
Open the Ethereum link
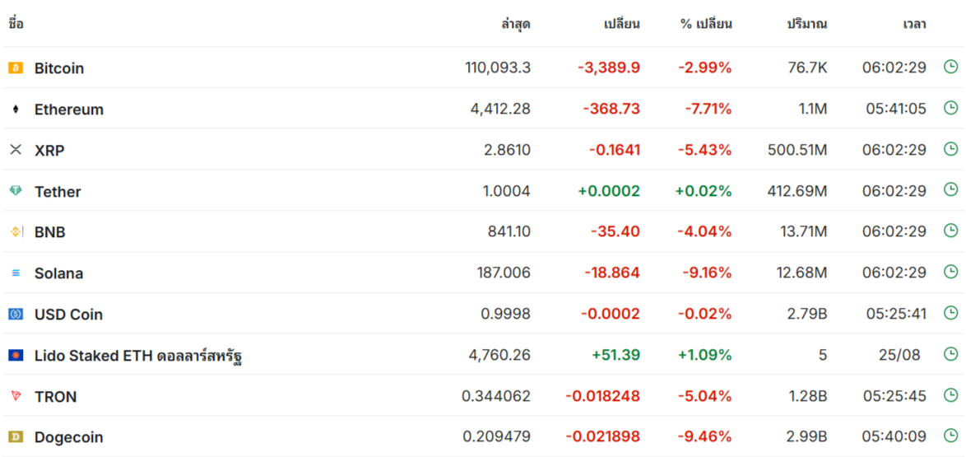(69, 110)
